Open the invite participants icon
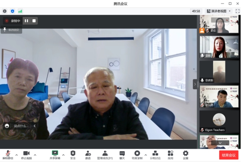 coord(88,155)
